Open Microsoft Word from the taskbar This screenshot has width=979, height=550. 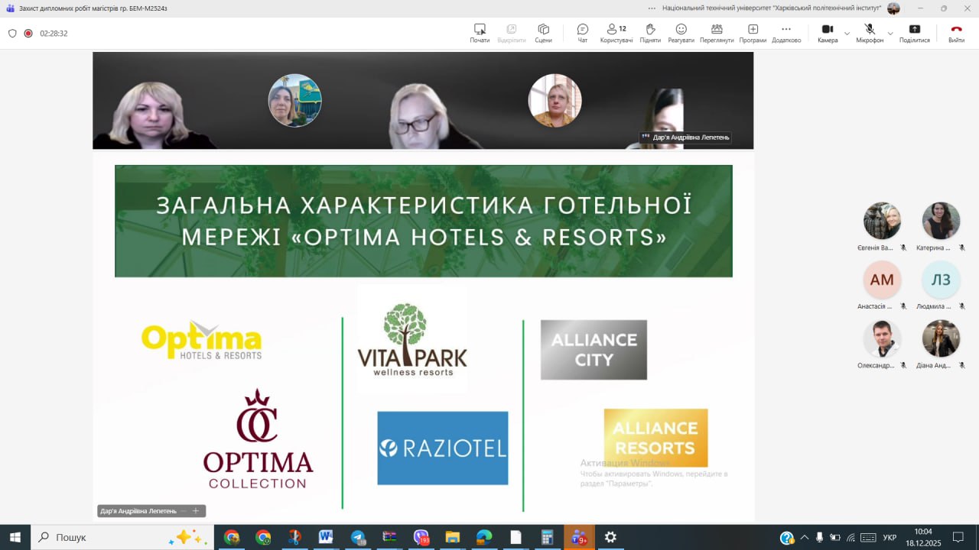[326, 537]
